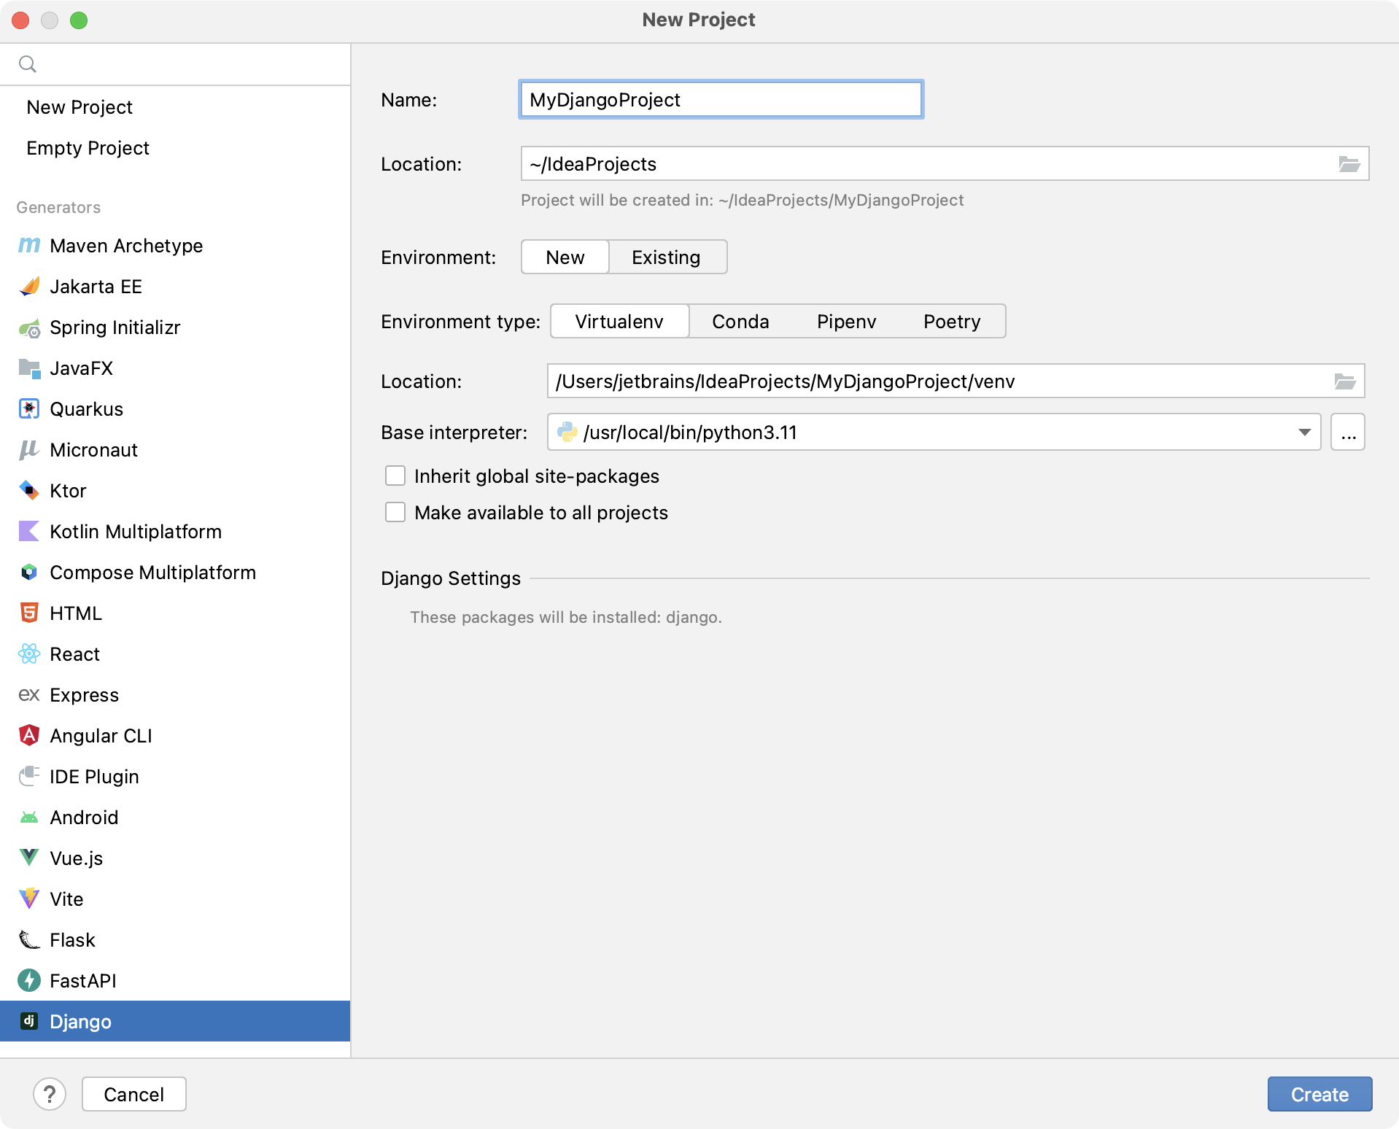Choose the Quarkus generator icon
The width and height of the screenshot is (1399, 1129).
pyautogui.click(x=29, y=409)
